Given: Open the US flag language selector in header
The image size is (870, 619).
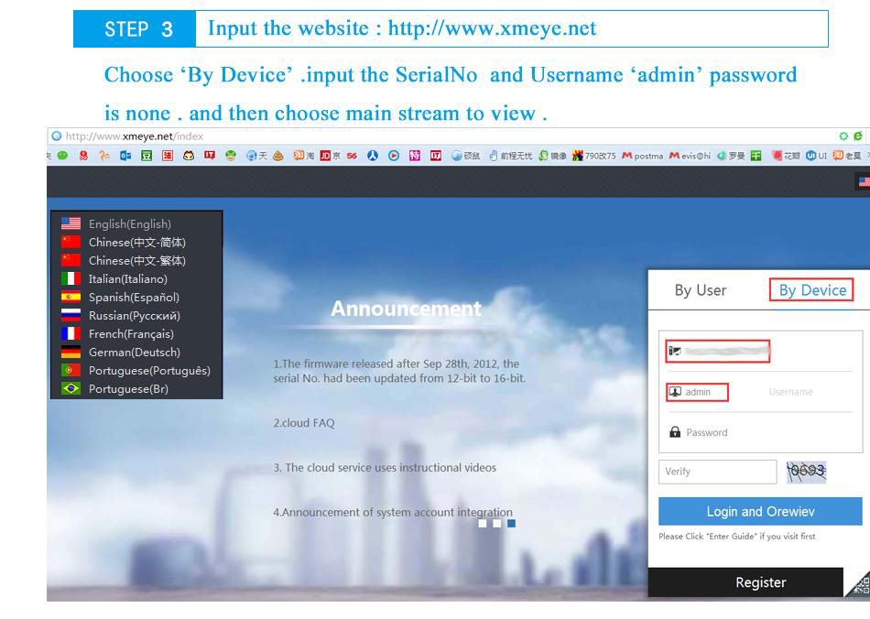Looking at the screenshot, I should pyautogui.click(x=864, y=182).
